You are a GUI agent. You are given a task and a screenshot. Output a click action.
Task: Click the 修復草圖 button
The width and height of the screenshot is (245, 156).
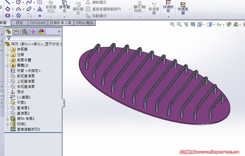coord(154,9)
